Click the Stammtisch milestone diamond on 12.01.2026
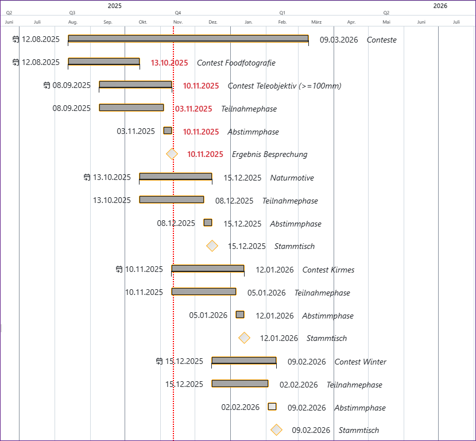The width and height of the screenshot is (476, 441). 245,338
